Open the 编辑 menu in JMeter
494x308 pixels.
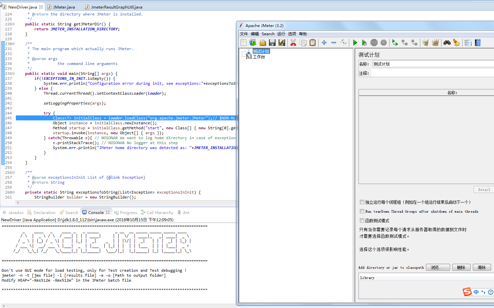(255, 34)
